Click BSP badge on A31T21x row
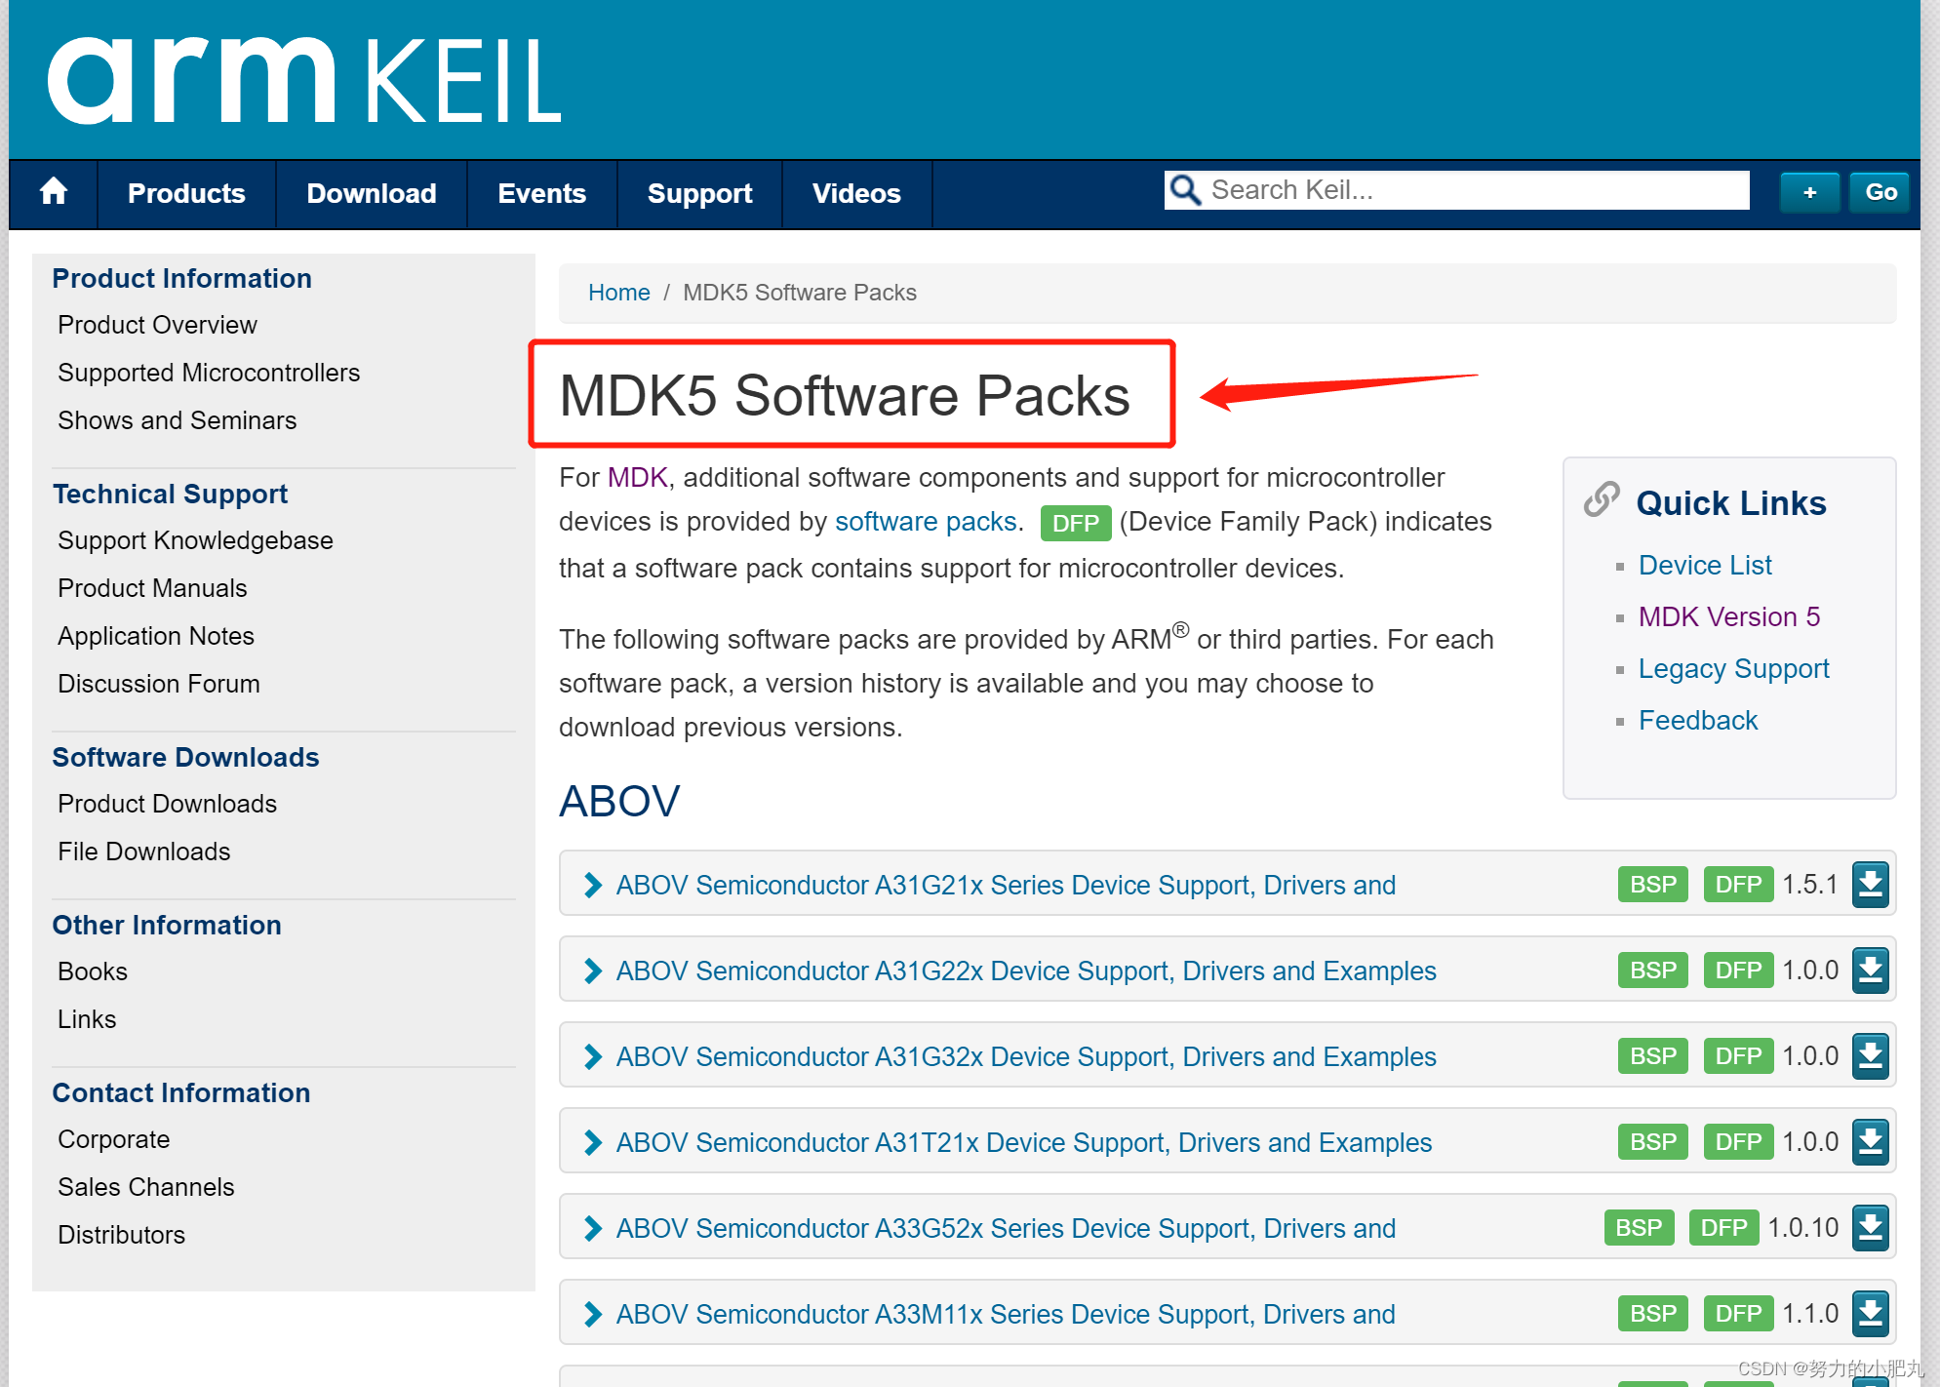 tap(1652, 1142)
